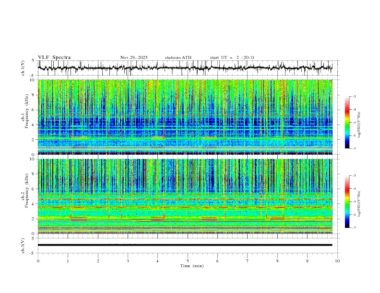The image size is (380, 293).
Task: Select the "start UT = 2 :20: 0" text
Action: tap(232, 57)
